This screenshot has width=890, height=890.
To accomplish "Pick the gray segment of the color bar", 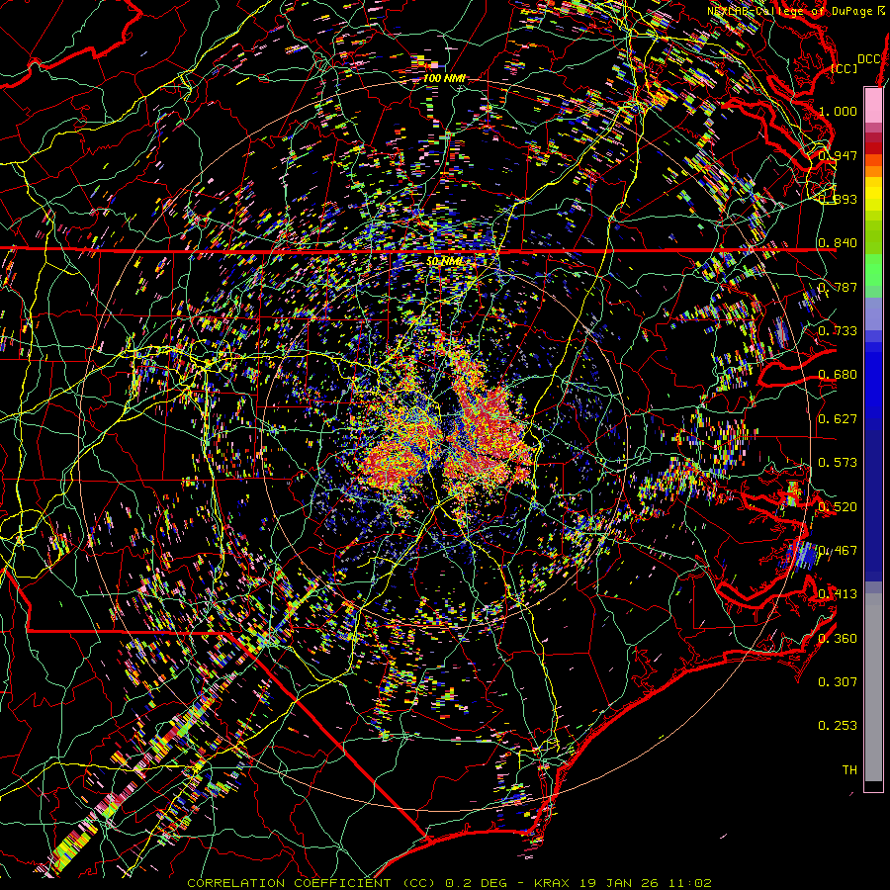I will click(873, 687).
